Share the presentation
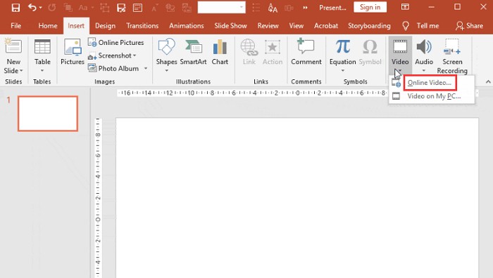 click(x=470, y=26)
